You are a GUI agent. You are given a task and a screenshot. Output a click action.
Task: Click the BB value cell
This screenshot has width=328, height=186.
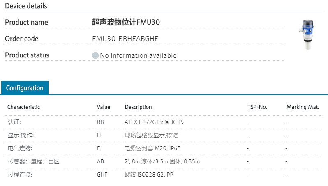point(100,122)
